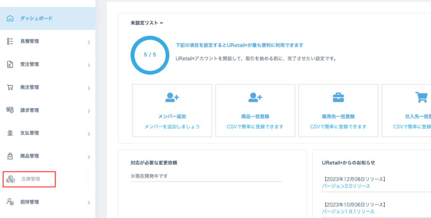The width and height of the screenshot is (431, 218).
Task: Click the Dashboard home icon
Action: click(11, 19)
